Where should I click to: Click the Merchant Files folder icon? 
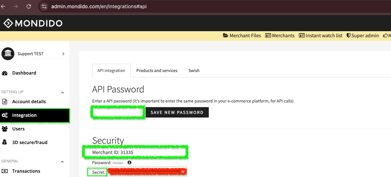click(225, 35)
